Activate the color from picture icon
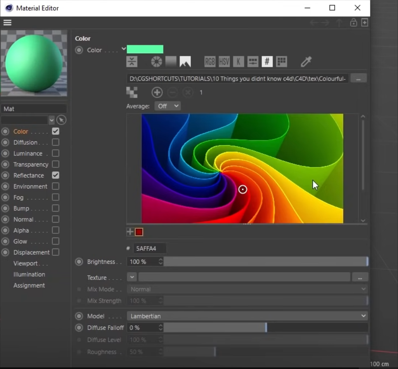The height and width of the screenshot is (369, 398). [x=185, y=62]
